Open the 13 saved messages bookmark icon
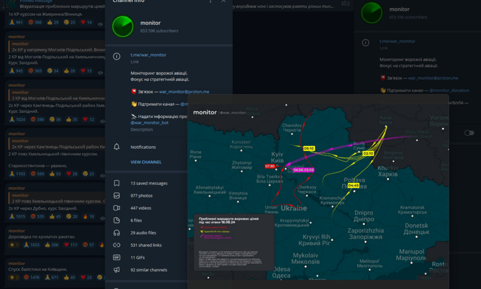This screenshot has width=481, height=289. [x=116, y=183]
